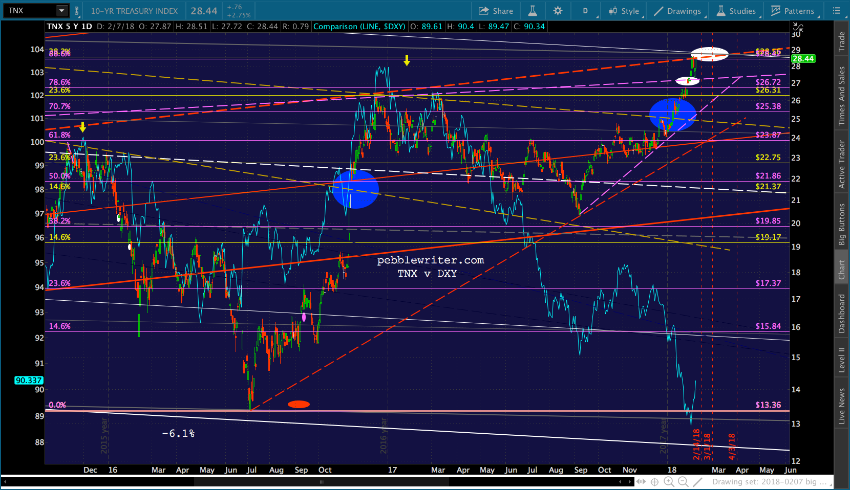Screen dimensions: 850x490
Task: Open chart settings gear icon
Action: (558, 11)
